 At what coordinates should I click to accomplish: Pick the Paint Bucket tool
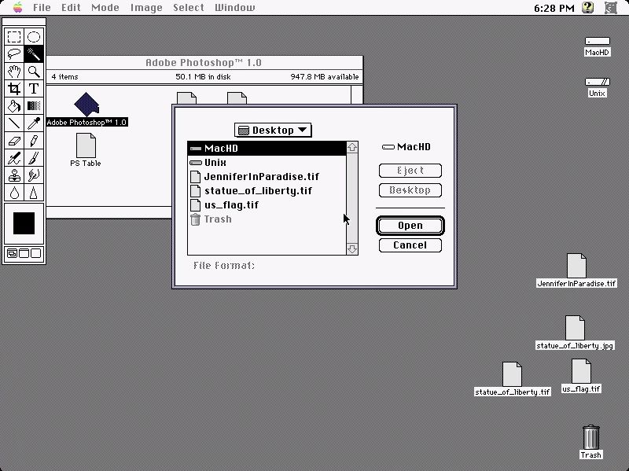[14, 106]
